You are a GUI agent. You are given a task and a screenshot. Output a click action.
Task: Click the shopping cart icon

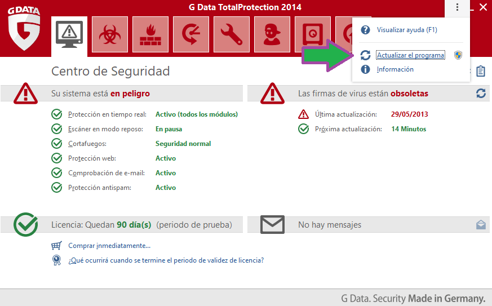(x=56, y=246)
